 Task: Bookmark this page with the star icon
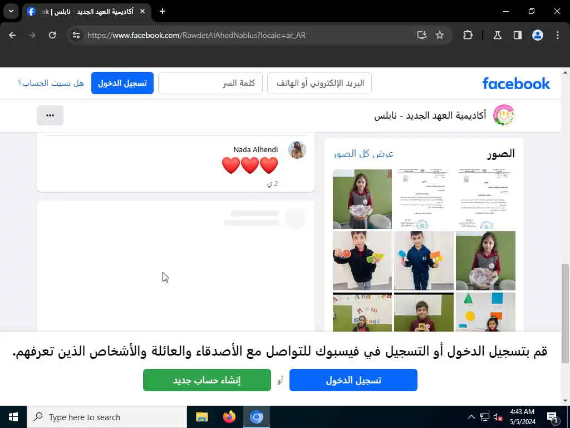pos(440,35)
